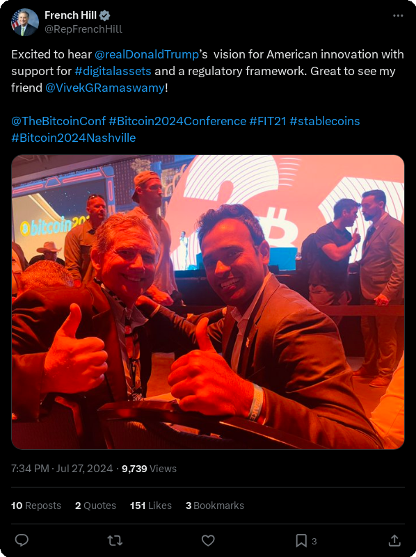This screenshot has width=416, height=557.
Task: Click the verified badge next to French Hill
Action: click(x=104, y=15)
